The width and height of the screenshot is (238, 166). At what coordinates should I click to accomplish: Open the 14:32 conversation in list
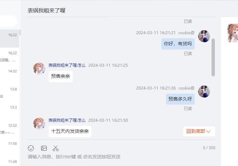(9, 75)
